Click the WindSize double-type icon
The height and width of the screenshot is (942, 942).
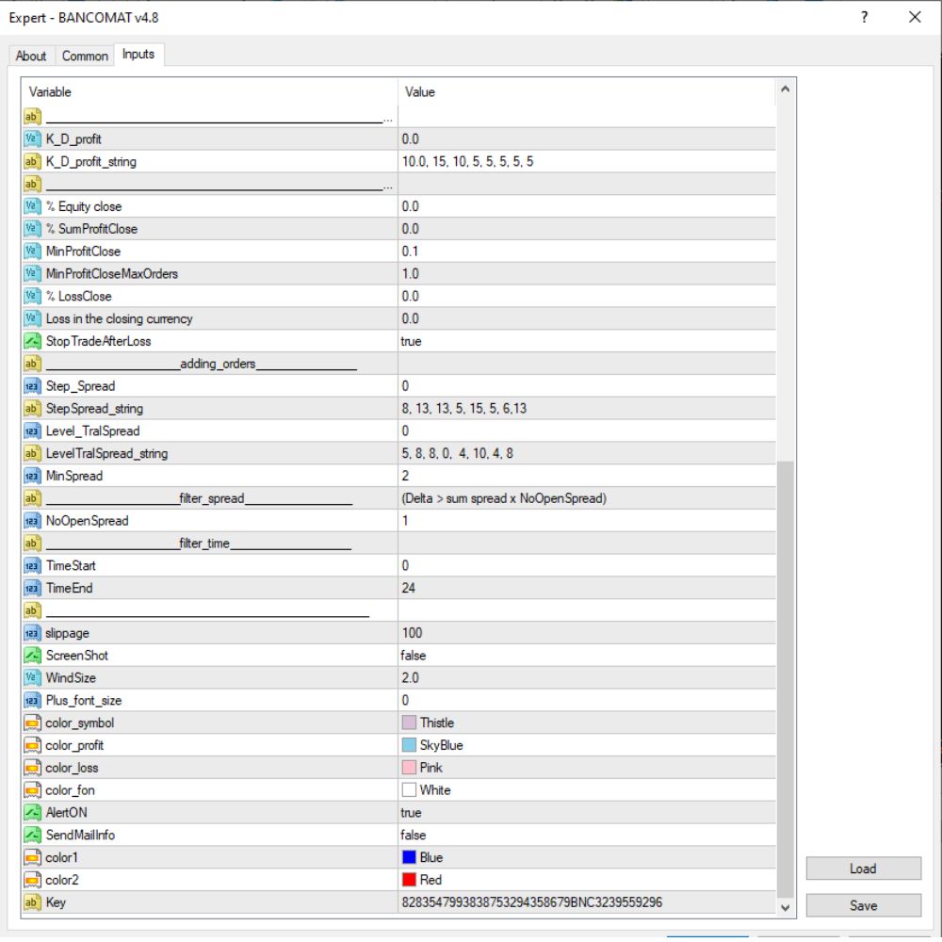coord(32,678)
